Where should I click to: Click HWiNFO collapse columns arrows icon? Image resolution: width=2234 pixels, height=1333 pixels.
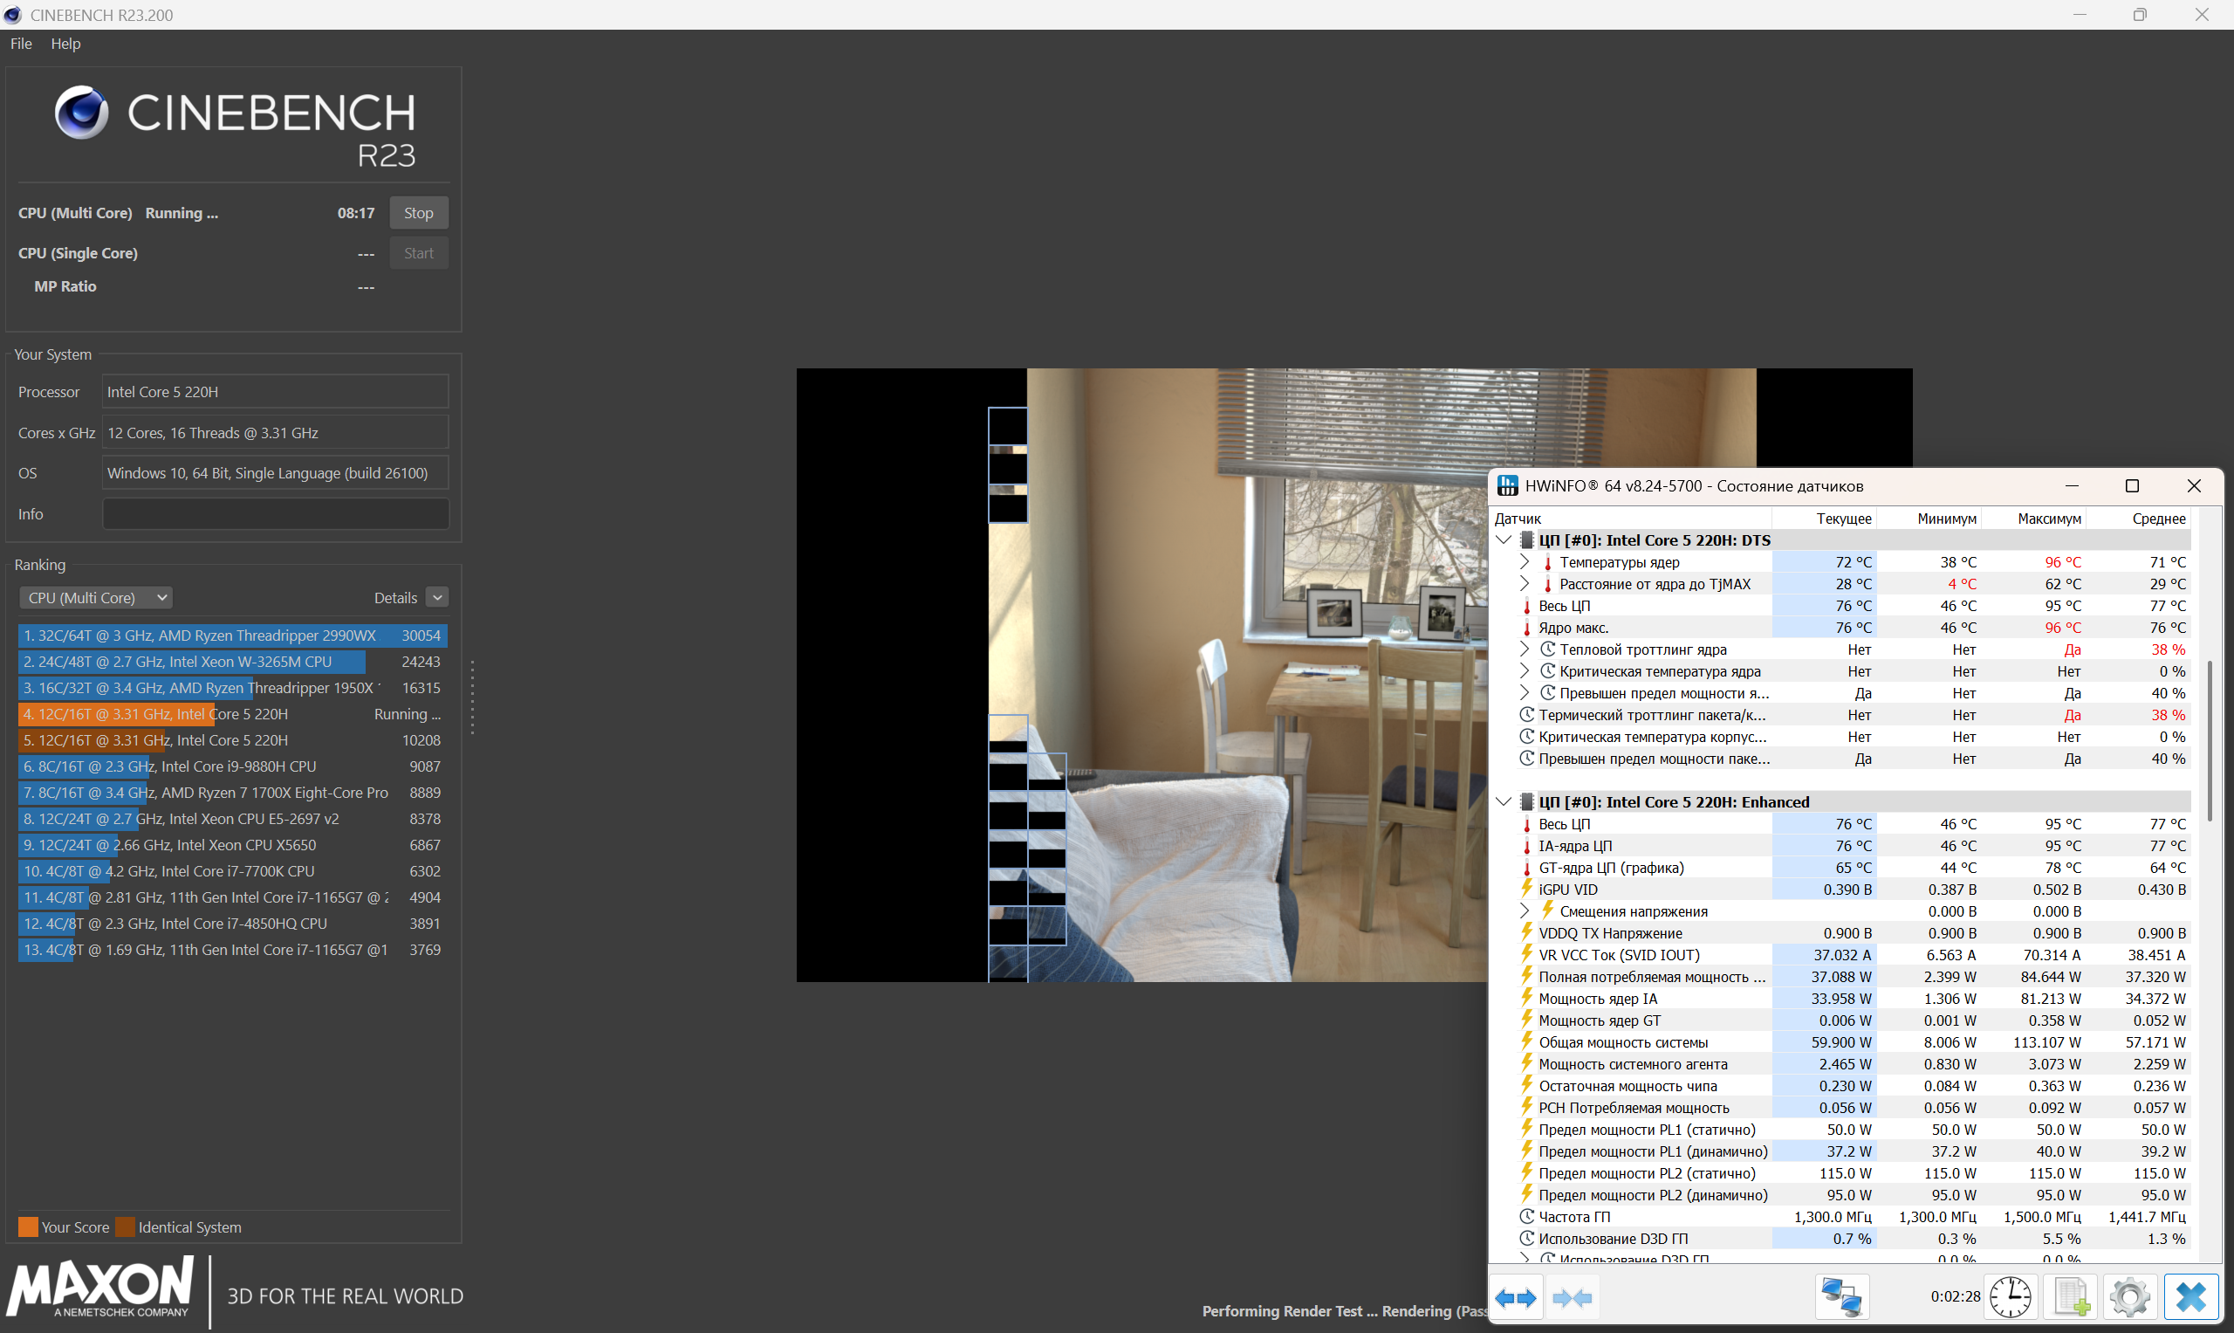click(x=1572, y=1297)
